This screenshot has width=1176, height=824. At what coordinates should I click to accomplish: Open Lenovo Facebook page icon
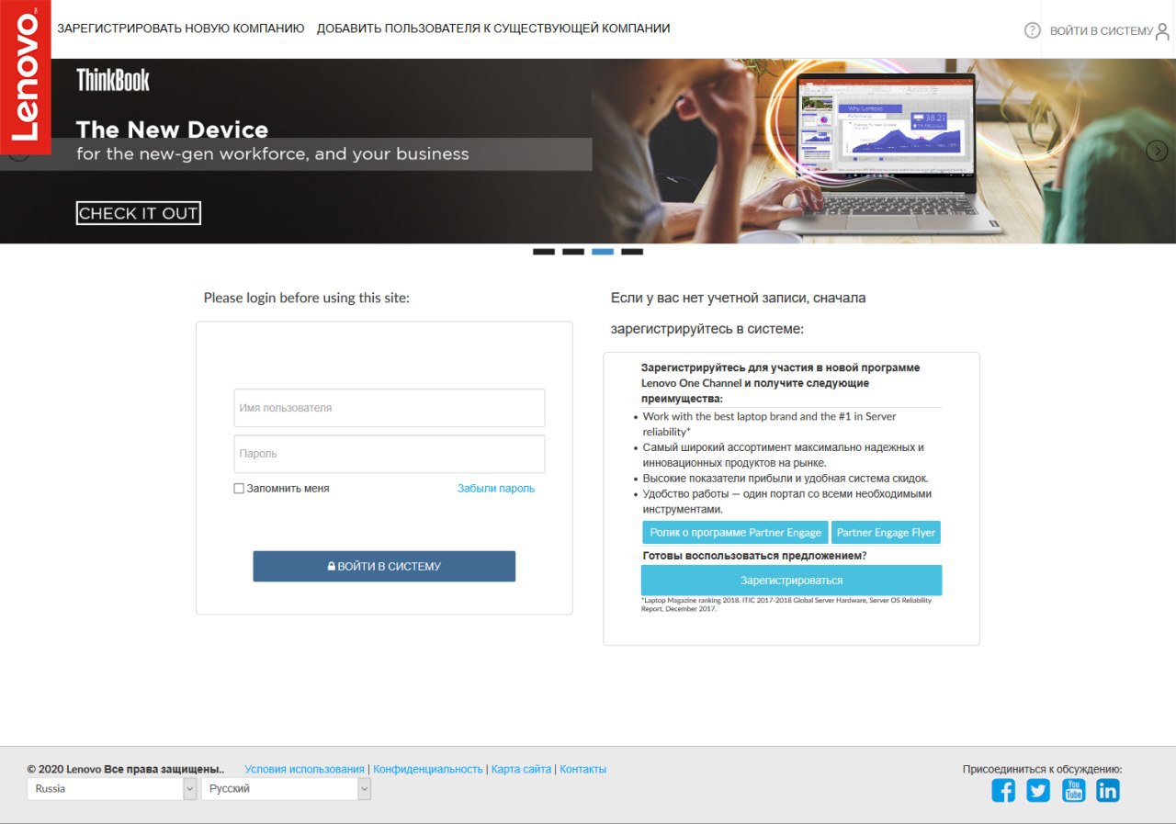(1003, 790)
